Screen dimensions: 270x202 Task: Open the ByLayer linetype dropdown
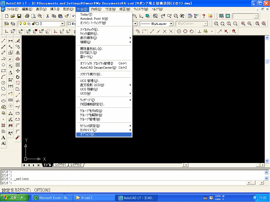(171, 23)
